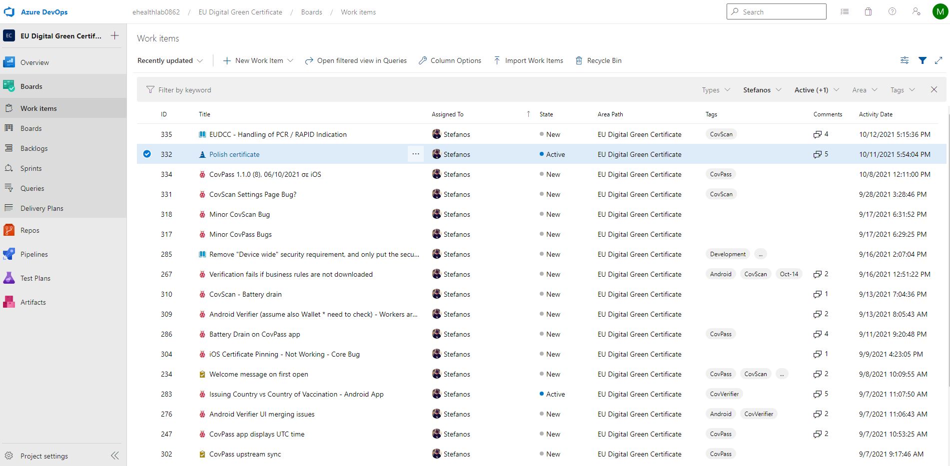Click the plus icon beside project name
The height and width of the screenshot is (466, 950).
click(115, 35)
